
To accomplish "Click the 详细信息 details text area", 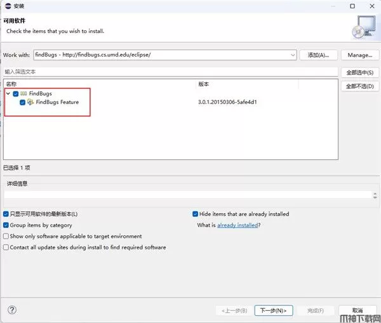I will coord(189,195).
